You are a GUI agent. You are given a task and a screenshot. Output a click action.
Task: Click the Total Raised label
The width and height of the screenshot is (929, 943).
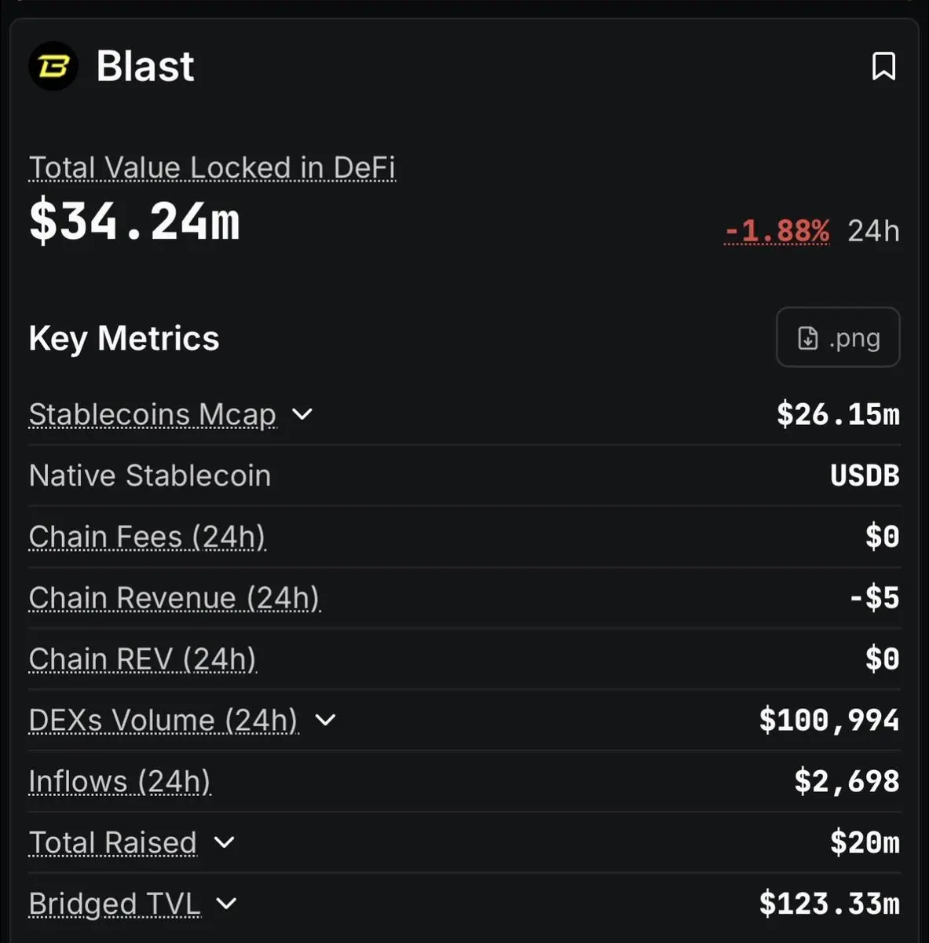tap(112, 842)
